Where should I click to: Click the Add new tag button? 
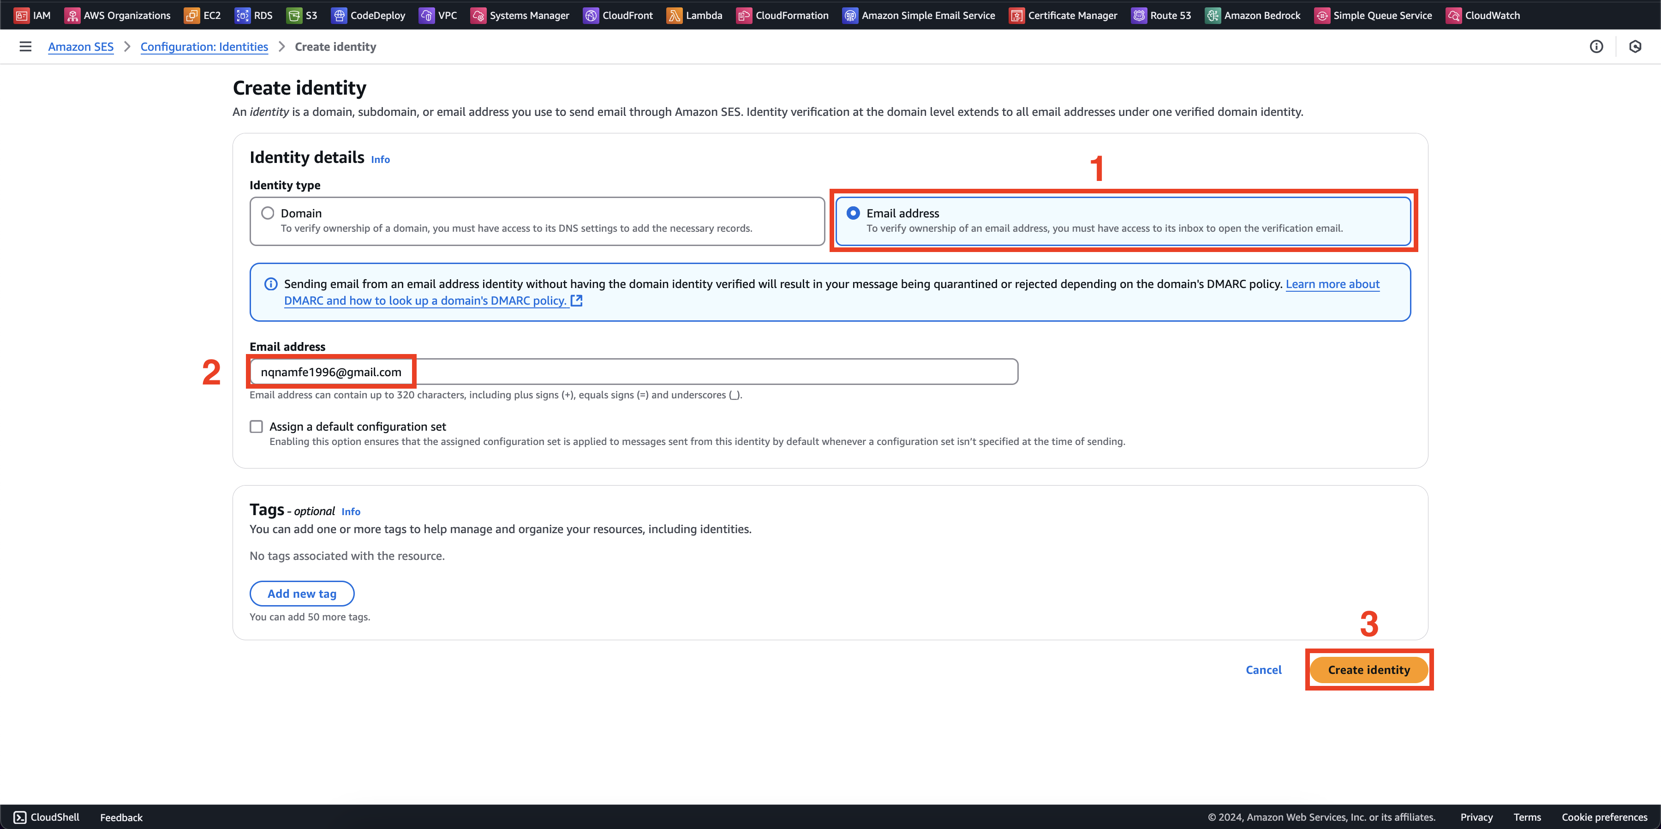pos(302,593)
